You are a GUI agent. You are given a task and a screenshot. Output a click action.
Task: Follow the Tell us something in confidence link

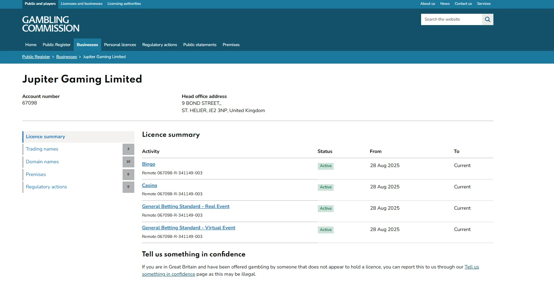tap(472, 267)
